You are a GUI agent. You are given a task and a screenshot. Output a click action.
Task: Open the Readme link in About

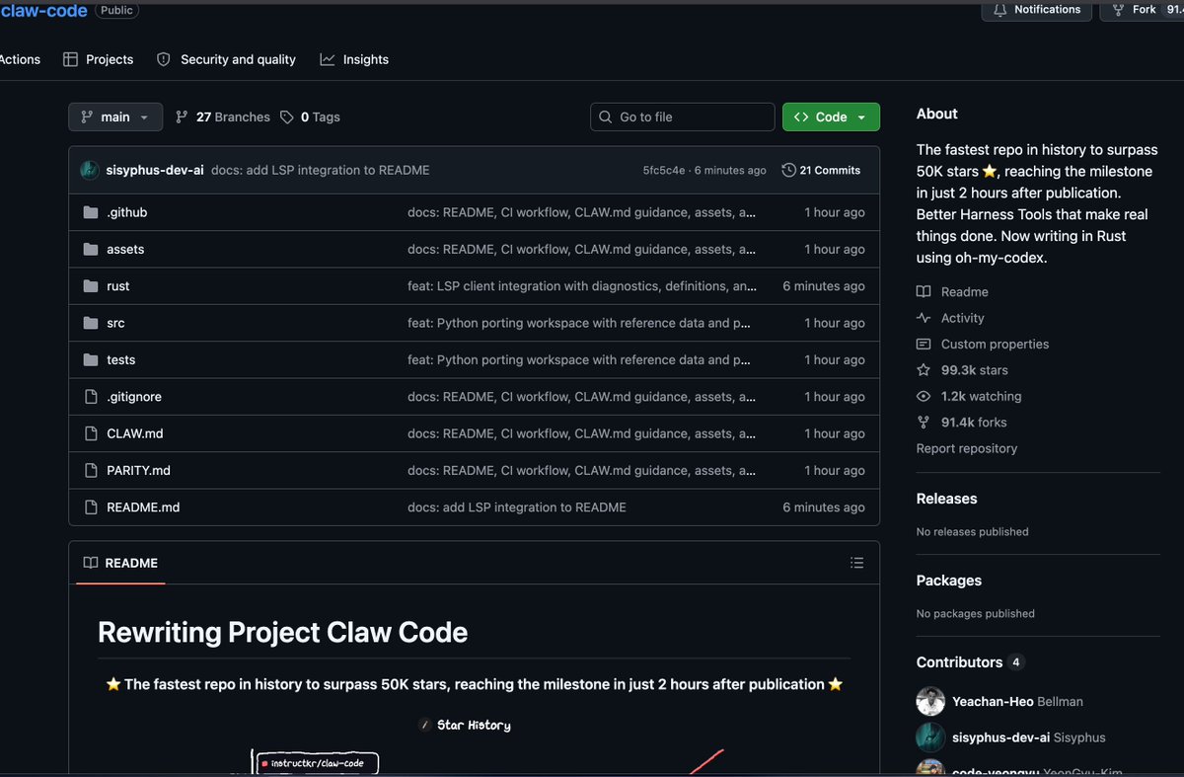[952, 292]
